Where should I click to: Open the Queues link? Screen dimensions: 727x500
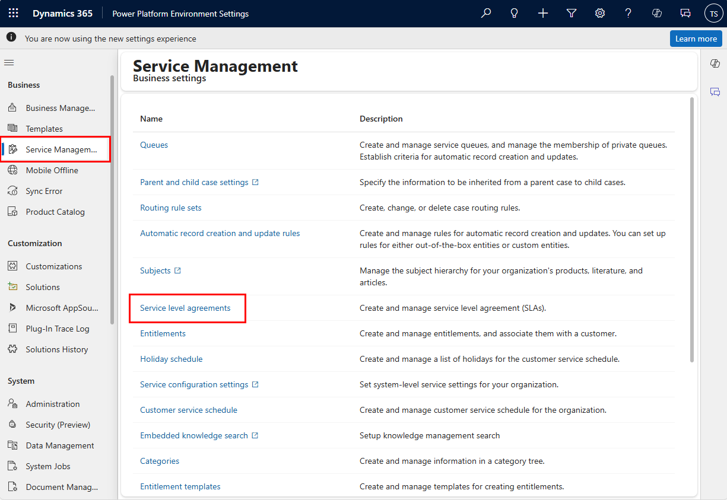(154, 145)
